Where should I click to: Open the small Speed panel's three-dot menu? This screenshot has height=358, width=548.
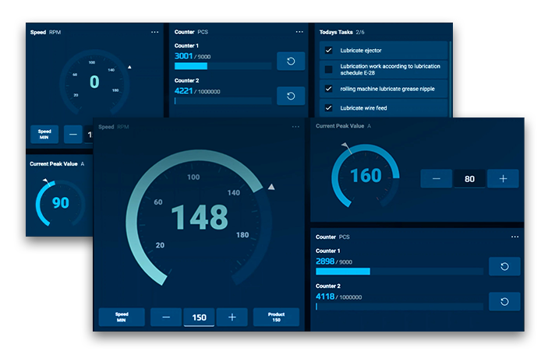pyautogui.click(x=155, y=32)
